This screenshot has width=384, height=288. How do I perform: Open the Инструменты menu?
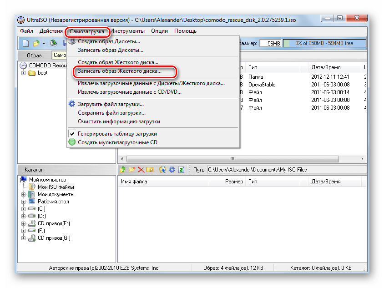pyautogui.click(x=128, y=31)
